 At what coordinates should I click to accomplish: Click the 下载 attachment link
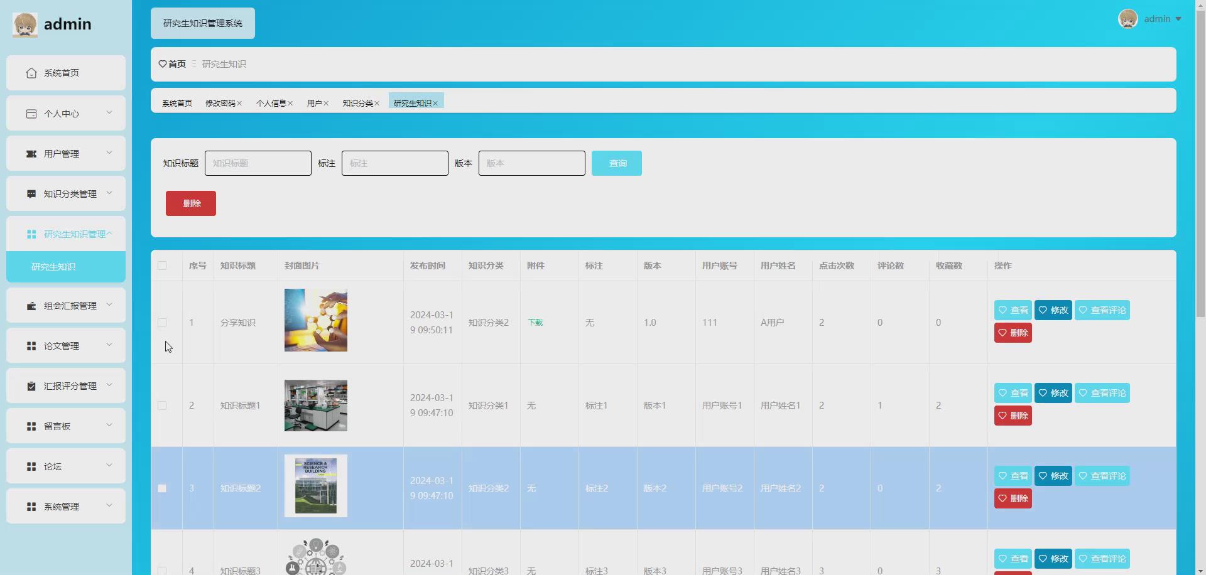535,323
